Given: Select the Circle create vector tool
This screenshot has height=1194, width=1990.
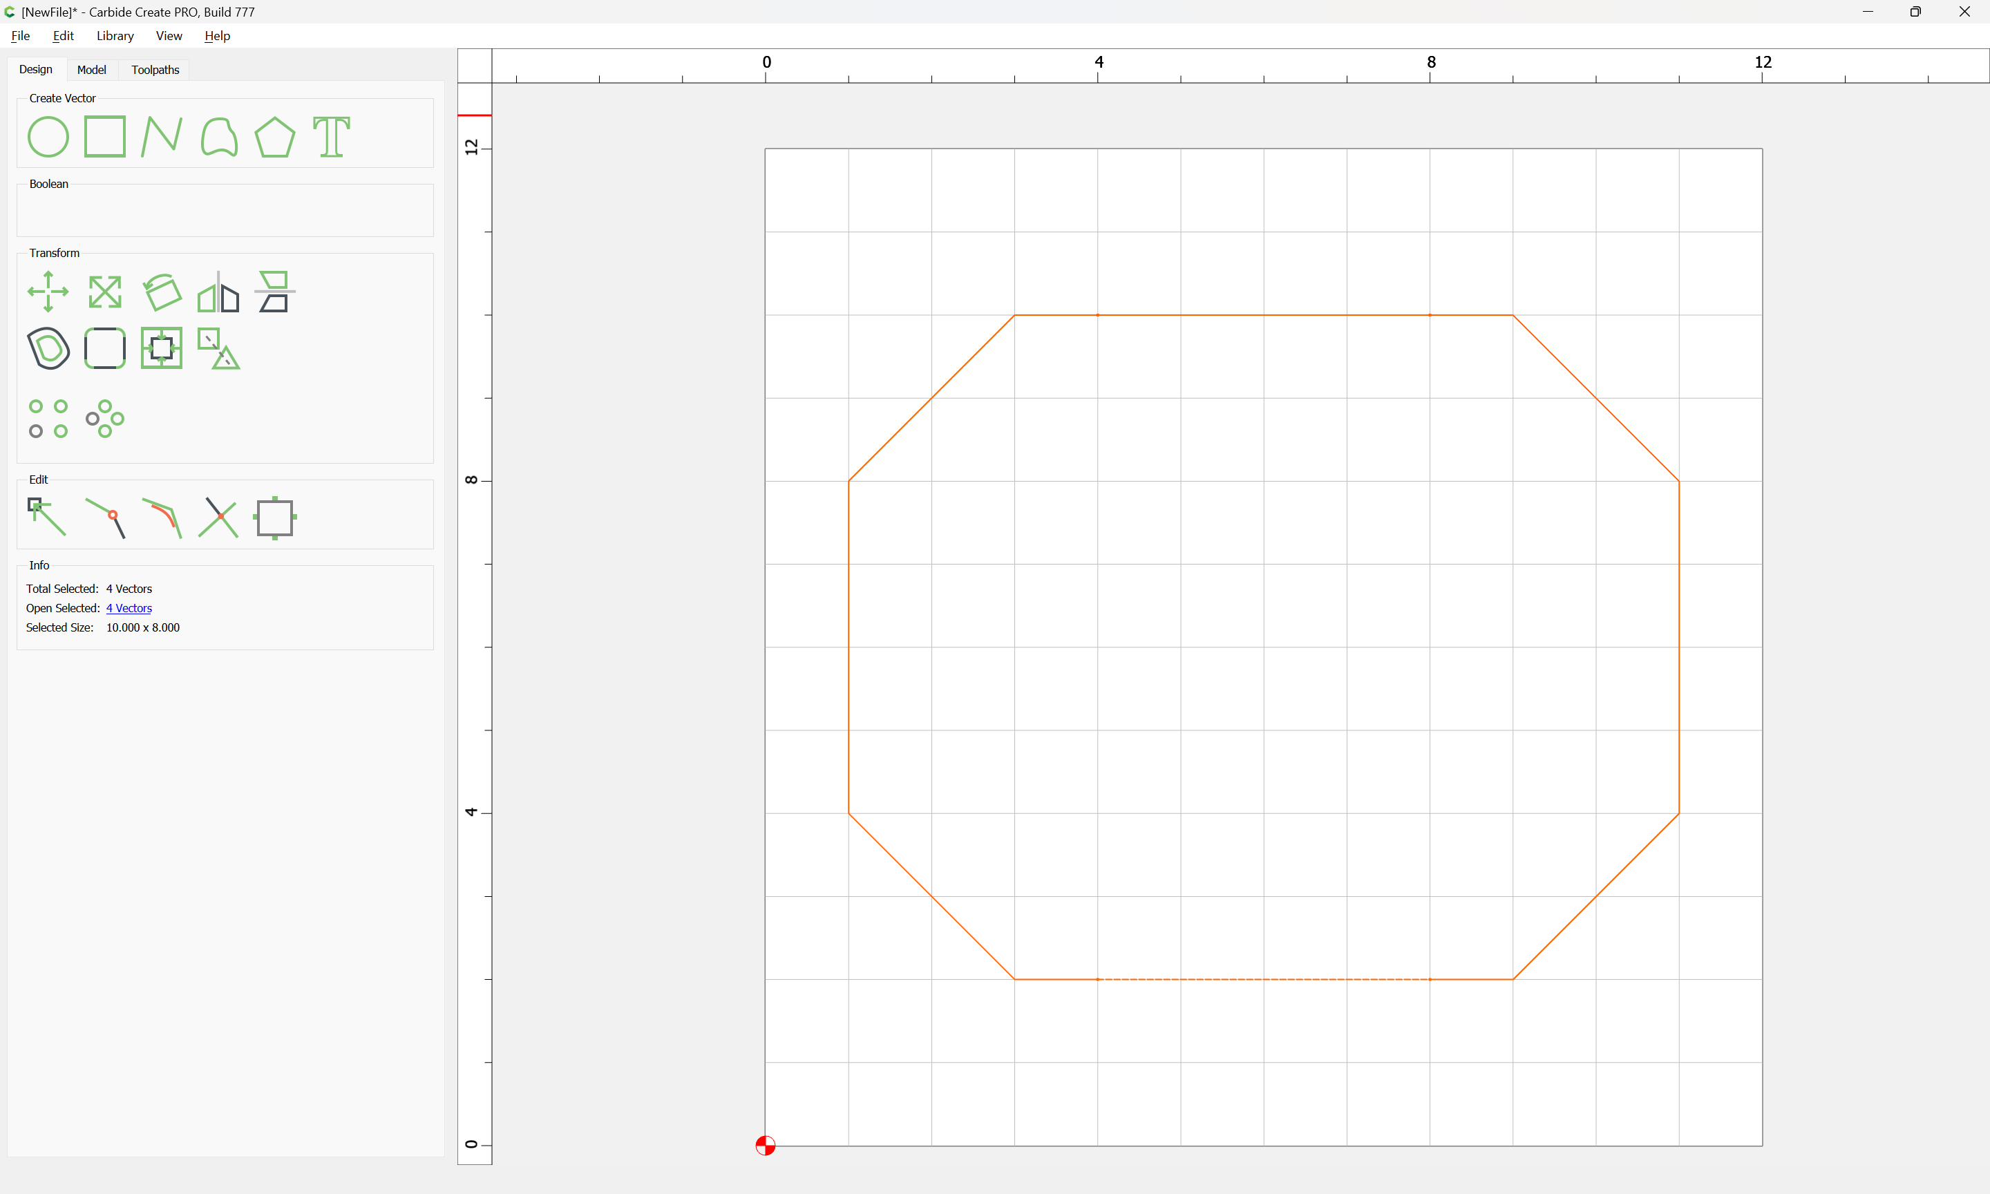Looking at the screenshot, I should [48, 137].
